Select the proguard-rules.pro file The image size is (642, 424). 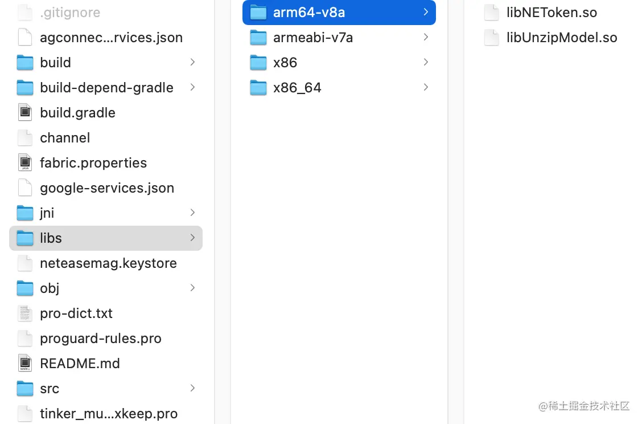pos(101,339)
